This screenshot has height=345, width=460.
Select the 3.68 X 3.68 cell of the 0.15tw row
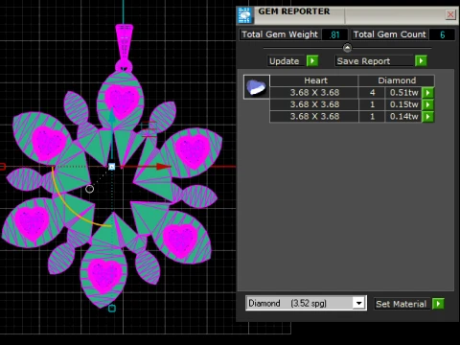point(314,104)
